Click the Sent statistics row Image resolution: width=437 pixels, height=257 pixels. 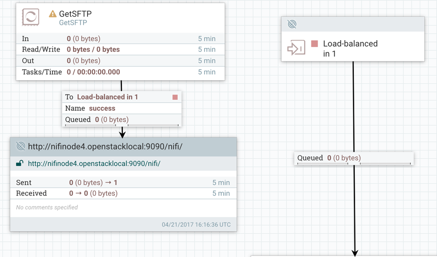[x=122, y=182]
